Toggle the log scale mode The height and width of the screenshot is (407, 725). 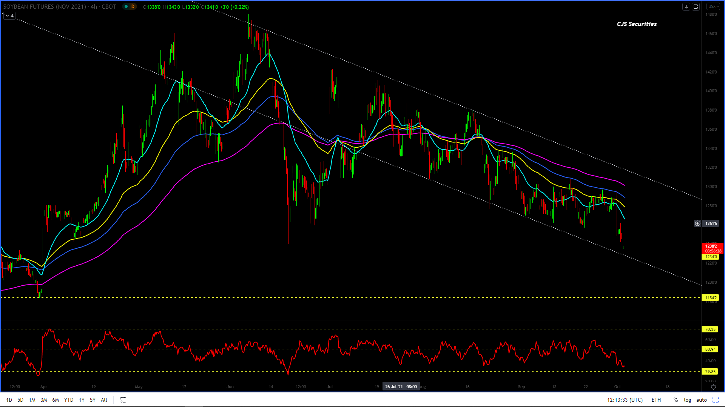pyautogui.click(x=687, y=400)
